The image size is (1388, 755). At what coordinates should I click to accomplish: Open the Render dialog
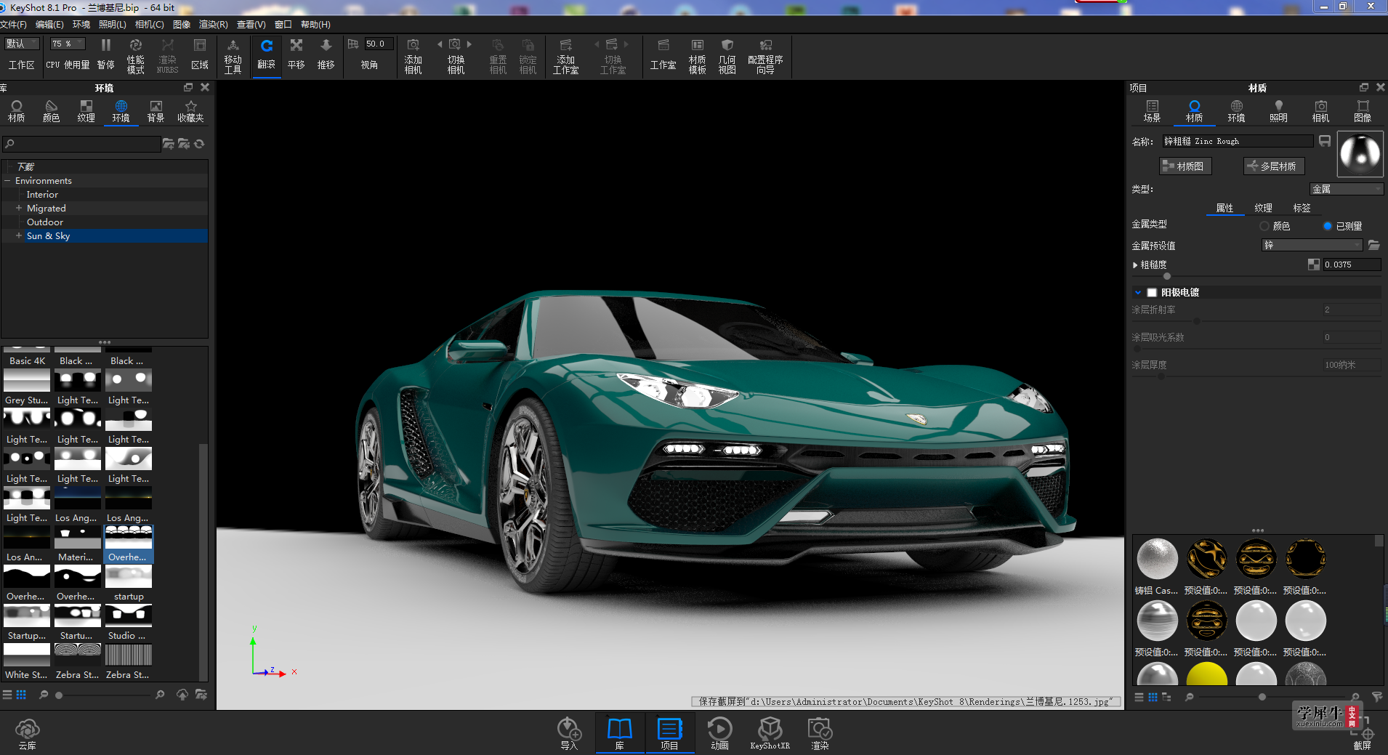(x=820, y=733)
